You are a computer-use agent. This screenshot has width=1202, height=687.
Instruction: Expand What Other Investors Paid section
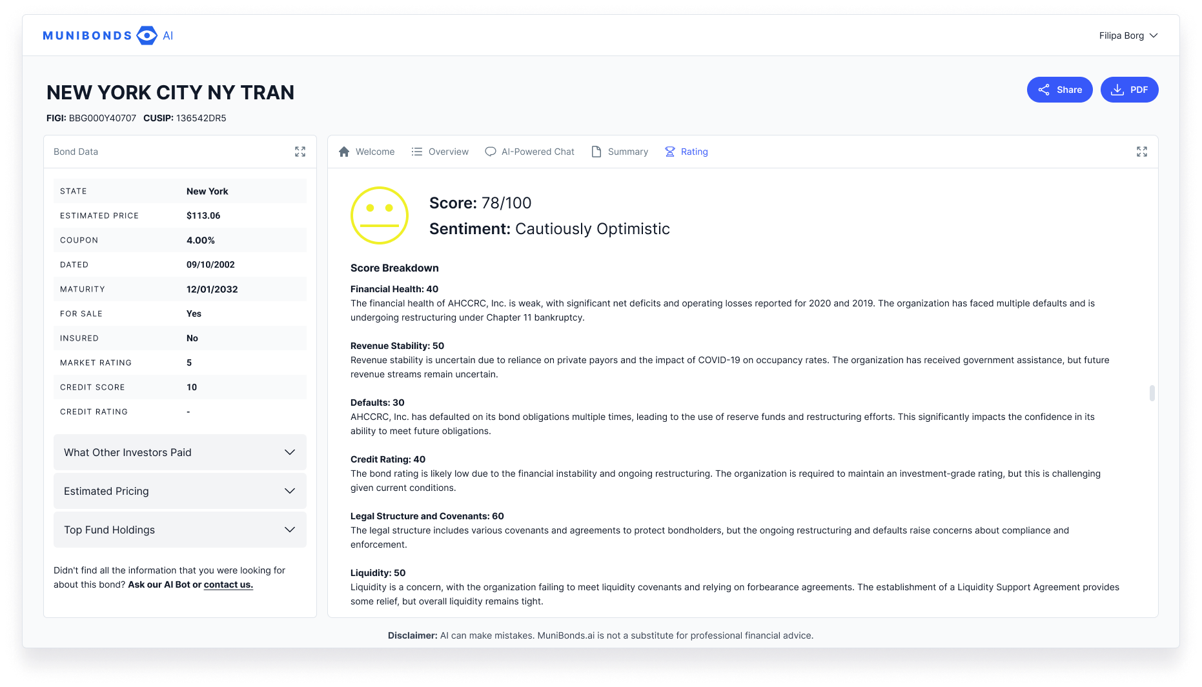[x=180, y=452]
